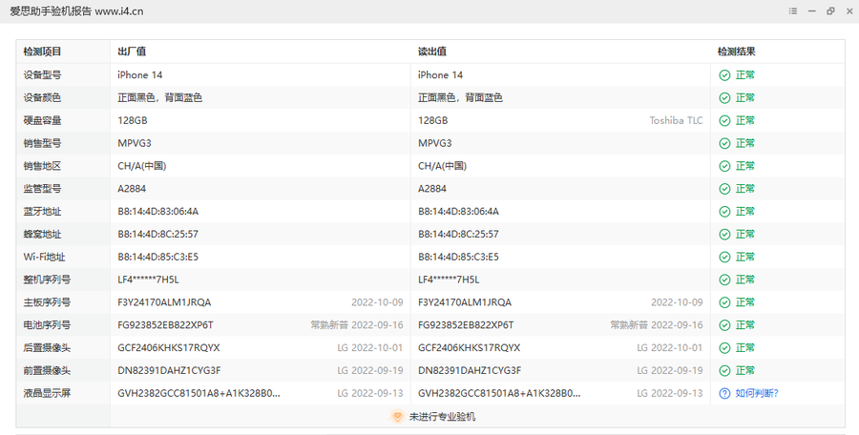Click factory rear camera serial GCF2406KHKS17RQYX
This screenshot has height=435, width=859.
tap(168, 348)
